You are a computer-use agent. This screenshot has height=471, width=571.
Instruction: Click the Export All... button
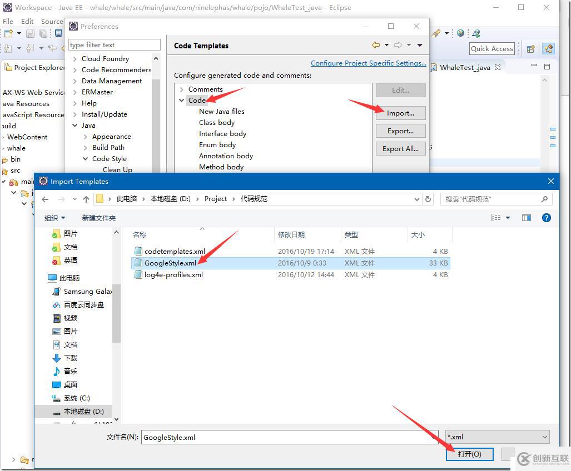pos(400,149)
